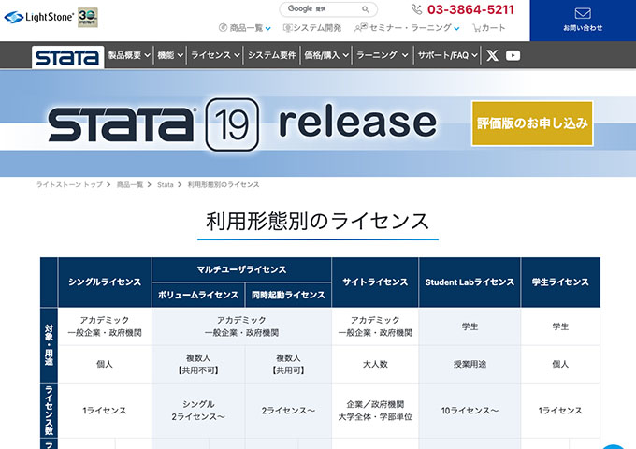Expand the ラーニング navbar dropdown
Screen dimensions: 636x449
[383, 55]
